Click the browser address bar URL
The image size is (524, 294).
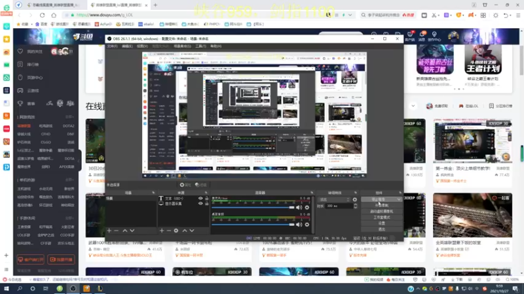[105, 15]
